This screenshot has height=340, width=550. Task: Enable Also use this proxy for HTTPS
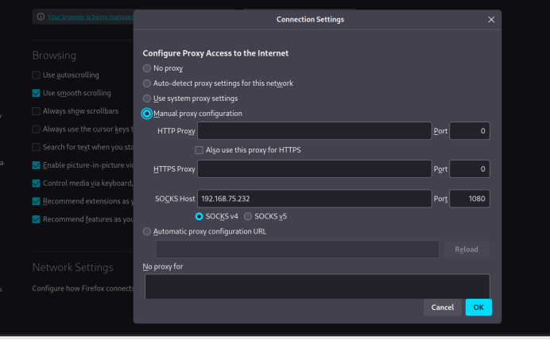[199, 150]
